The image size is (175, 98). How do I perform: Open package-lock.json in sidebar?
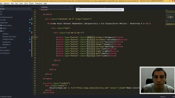point(8,39)
